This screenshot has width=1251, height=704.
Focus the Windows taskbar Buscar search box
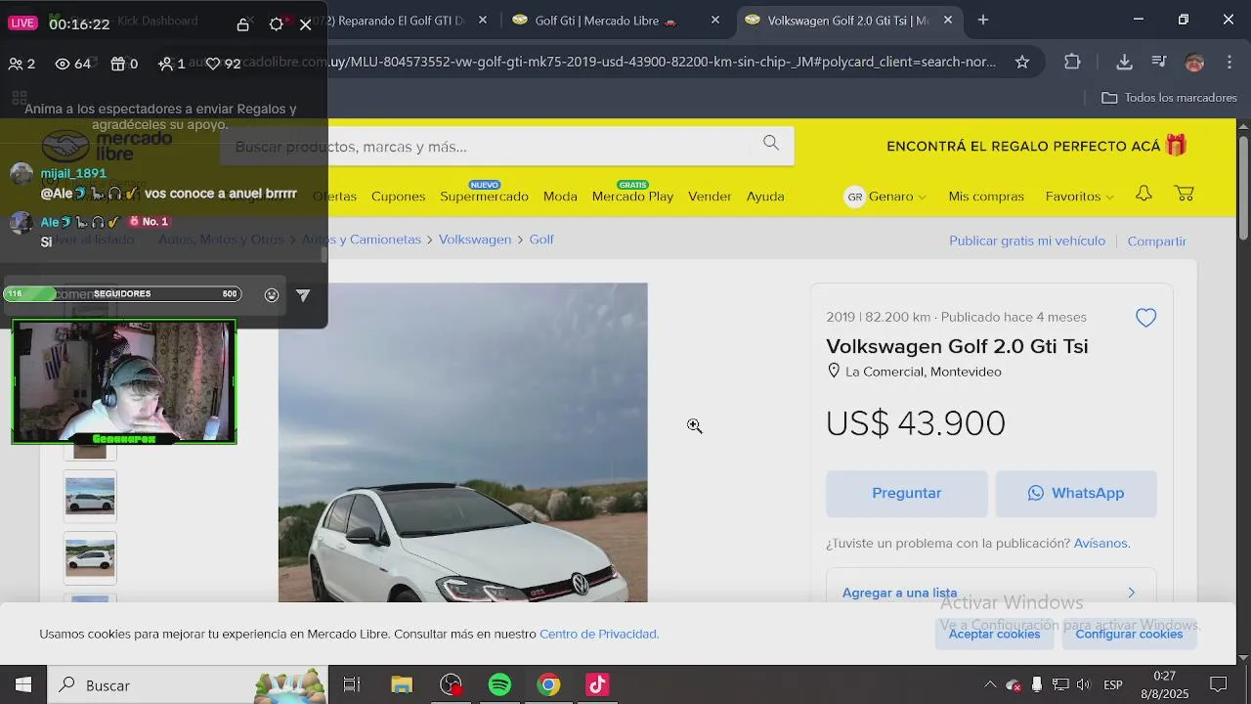point(186,685)
